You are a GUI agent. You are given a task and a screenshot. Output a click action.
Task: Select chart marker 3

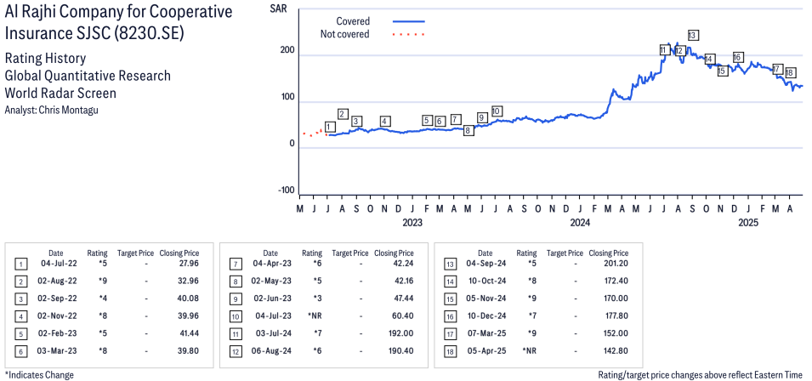[356, 121]
